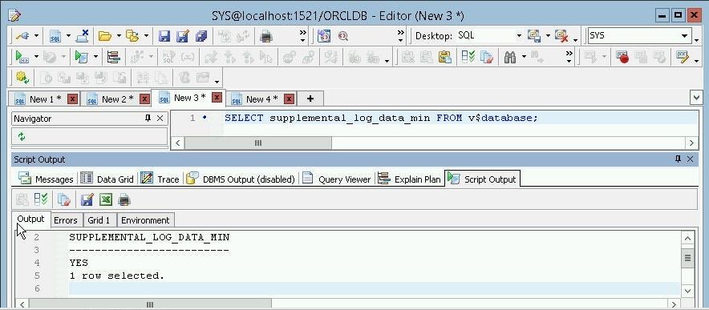
Task: Click the yellow gear refresh icon
Action: [x=22, y=78]
